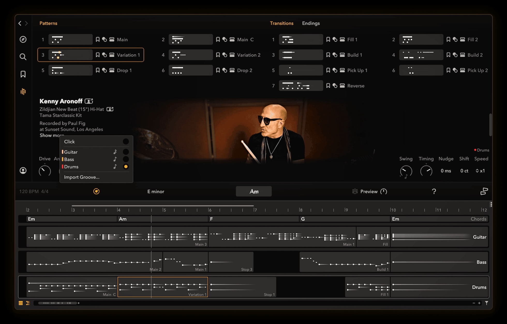Open the Am chord selector

tap(254, 191)
